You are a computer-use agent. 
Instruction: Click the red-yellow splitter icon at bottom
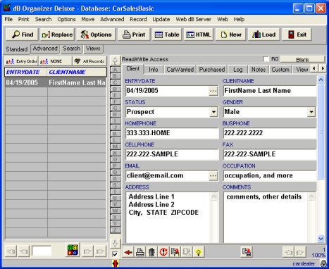pos(115,263)
